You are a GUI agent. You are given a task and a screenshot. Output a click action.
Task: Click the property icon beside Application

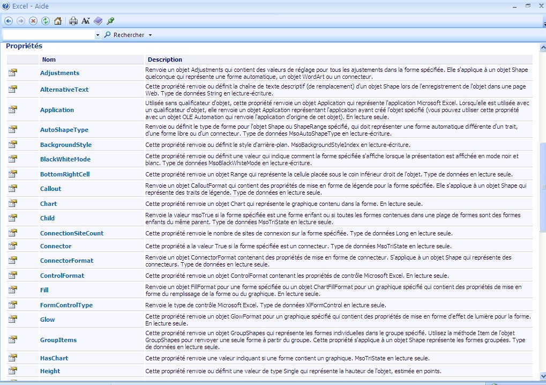pyautogui.click(x=13, y=109)
